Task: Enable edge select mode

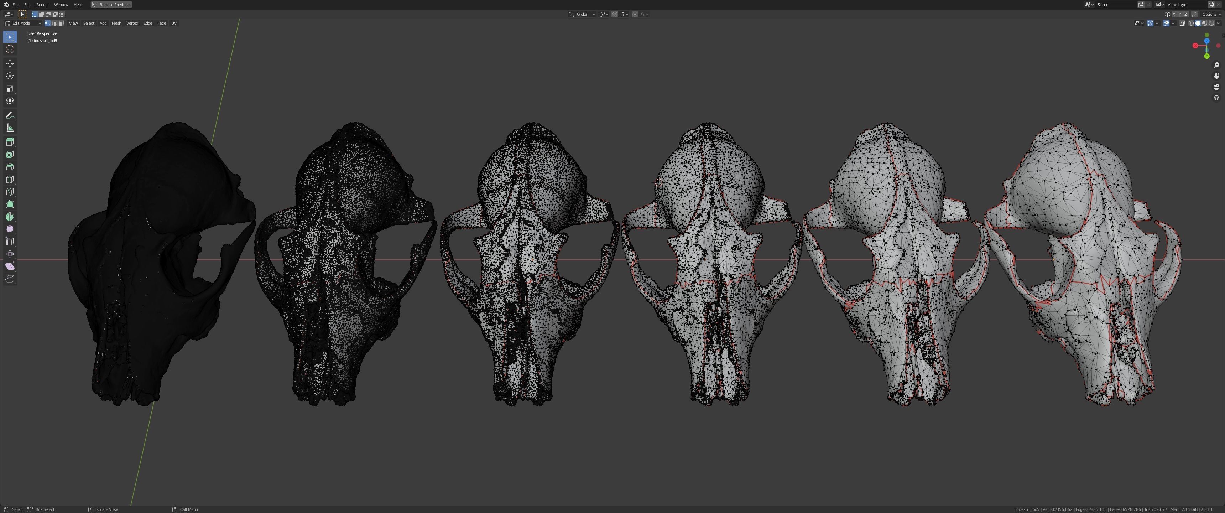Action: [x=55, y=23]
